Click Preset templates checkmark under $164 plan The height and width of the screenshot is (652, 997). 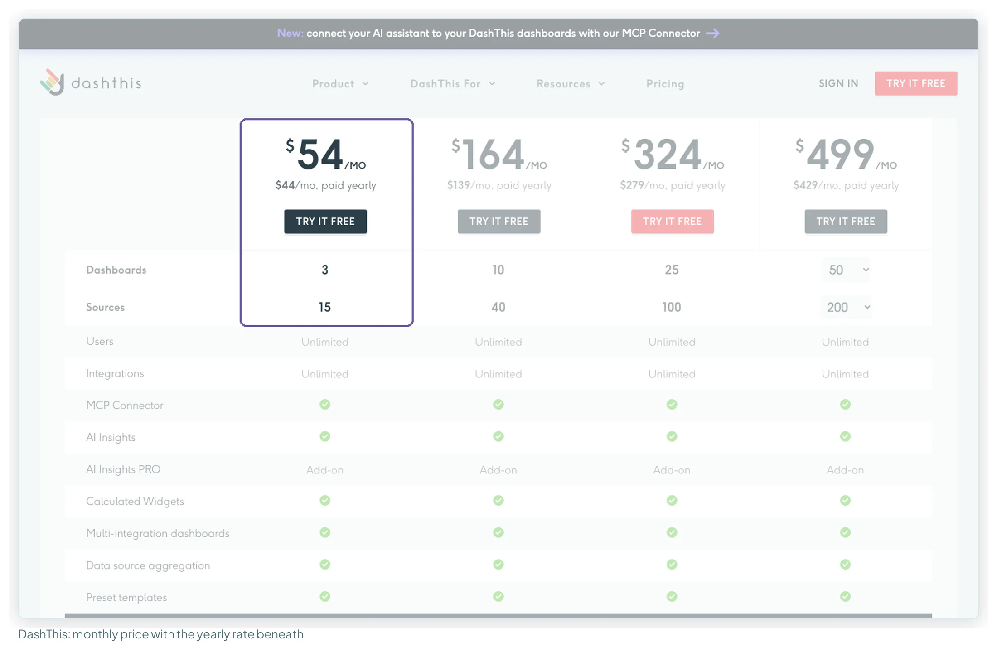(498, 596)
